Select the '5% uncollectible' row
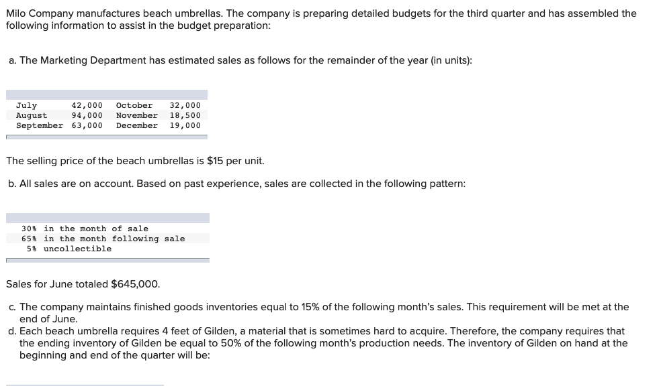Viewport: 659px width, 386px height. 107,249
